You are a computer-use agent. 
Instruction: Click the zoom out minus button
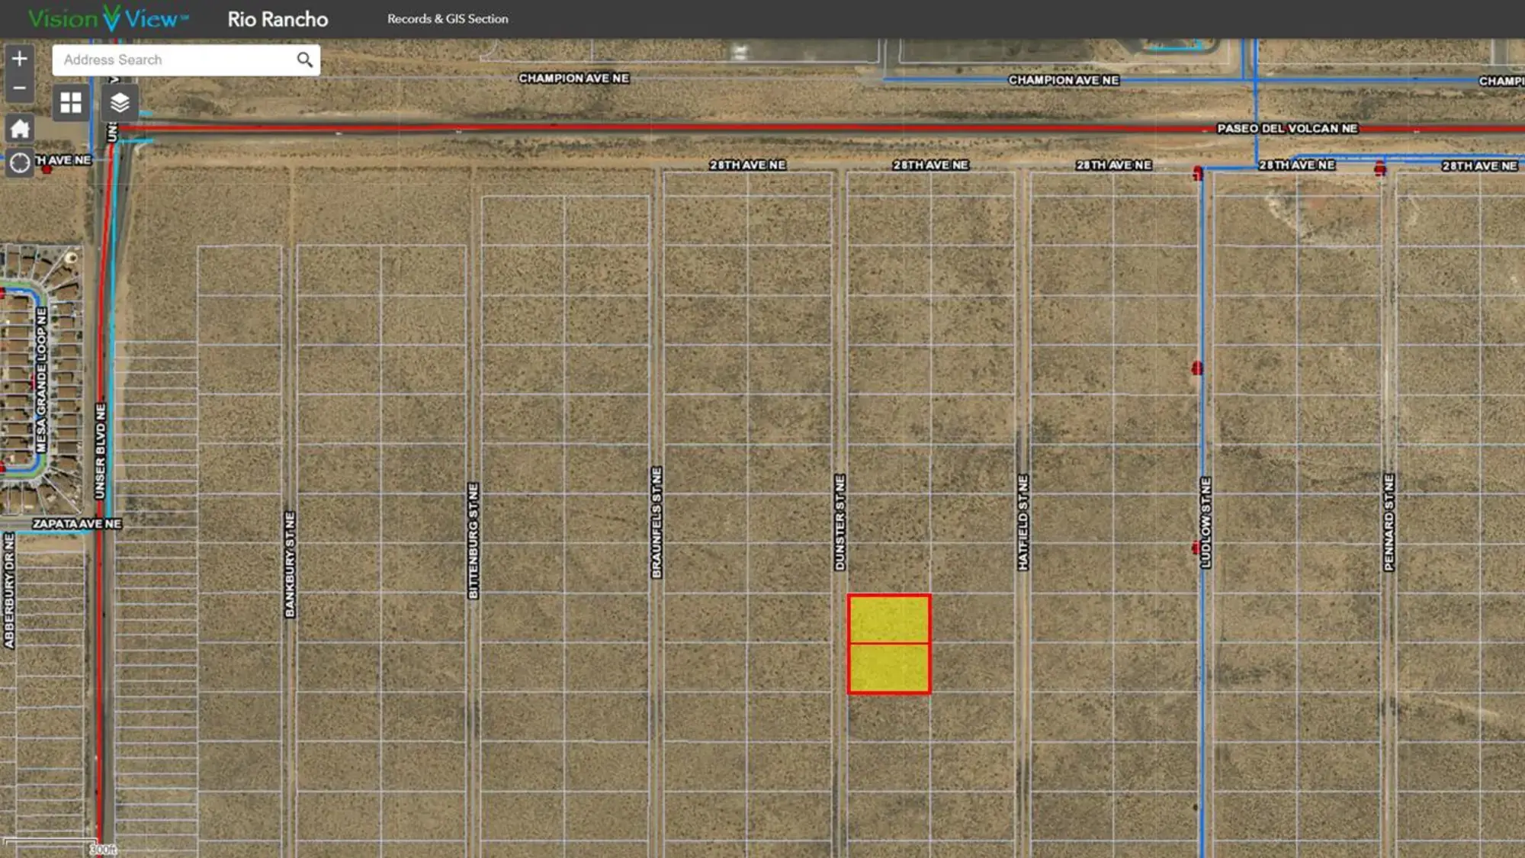[20, 88]
